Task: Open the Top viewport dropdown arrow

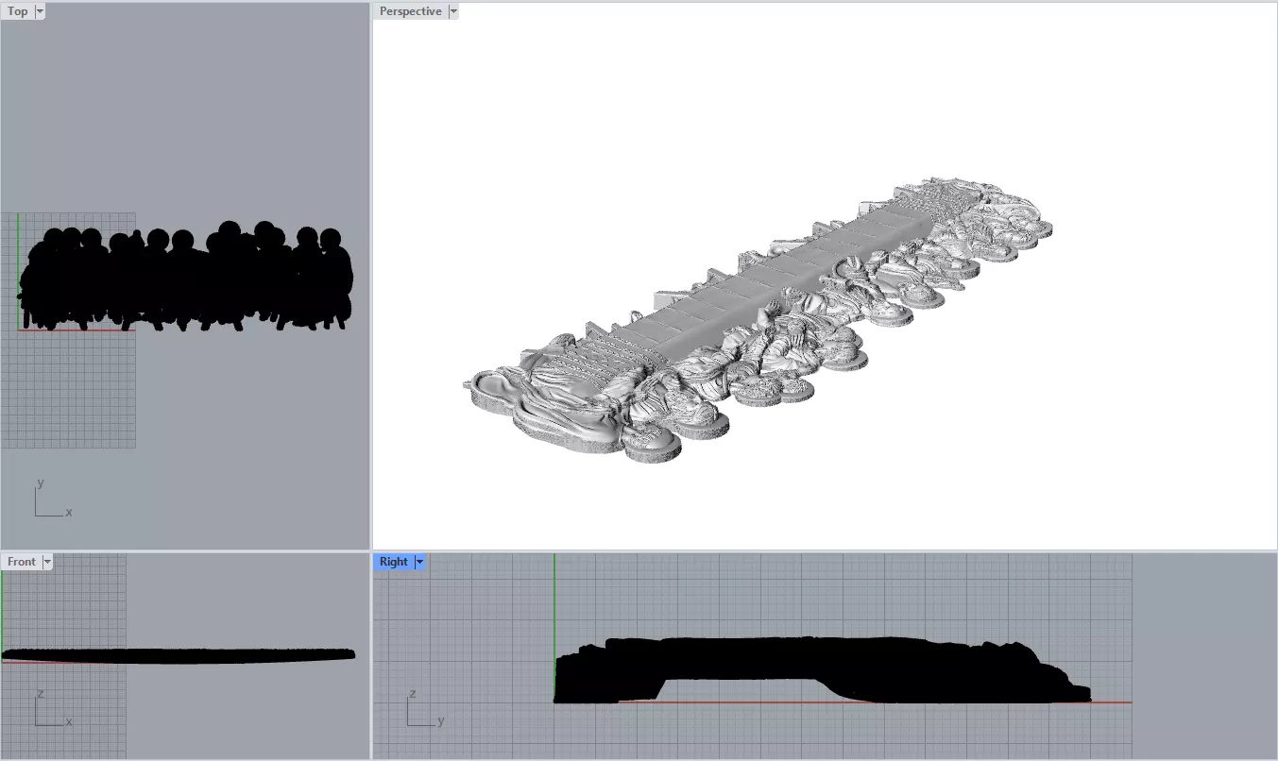Action: click(39, 11)
